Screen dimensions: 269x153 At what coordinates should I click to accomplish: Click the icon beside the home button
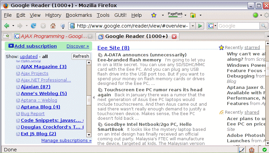pos(63,26)
